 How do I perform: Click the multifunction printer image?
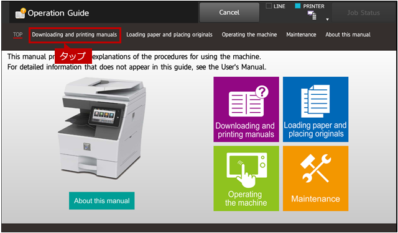point(102,128)
